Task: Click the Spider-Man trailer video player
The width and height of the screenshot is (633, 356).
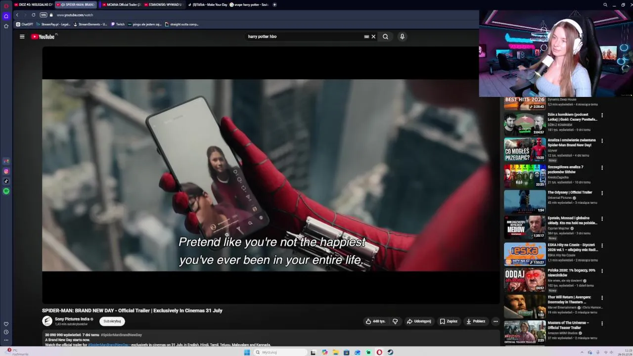Action: point(271,175)
